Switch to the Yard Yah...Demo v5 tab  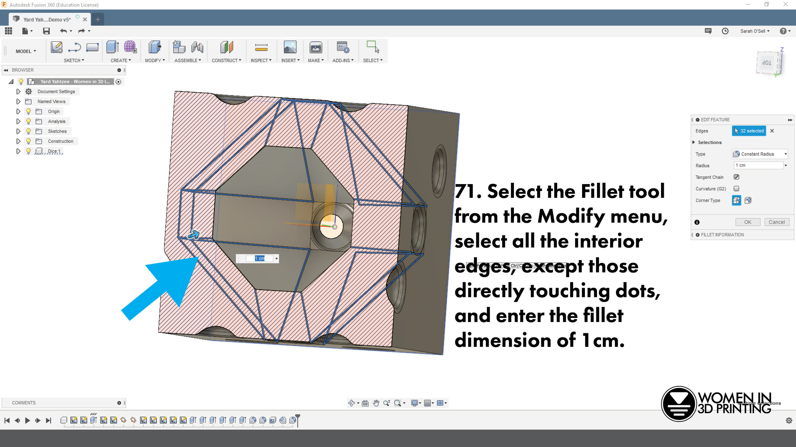47,19
